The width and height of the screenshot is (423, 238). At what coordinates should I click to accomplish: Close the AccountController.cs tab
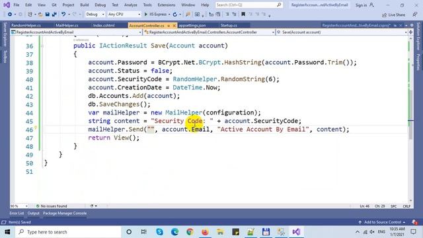pyautogui.click(x=174, y=26)
